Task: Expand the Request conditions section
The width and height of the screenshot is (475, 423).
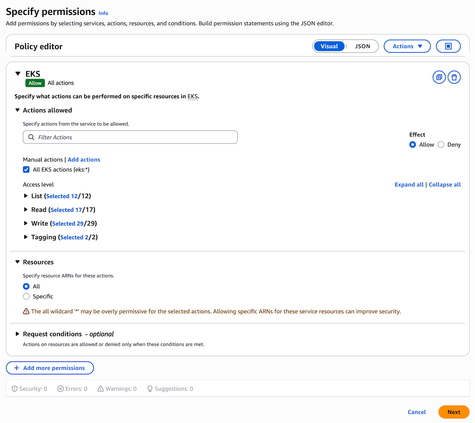Action: click(17, 334)
